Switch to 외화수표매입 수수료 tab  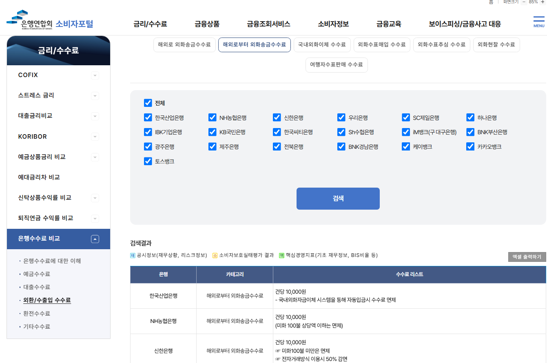[x=382, y=45]
